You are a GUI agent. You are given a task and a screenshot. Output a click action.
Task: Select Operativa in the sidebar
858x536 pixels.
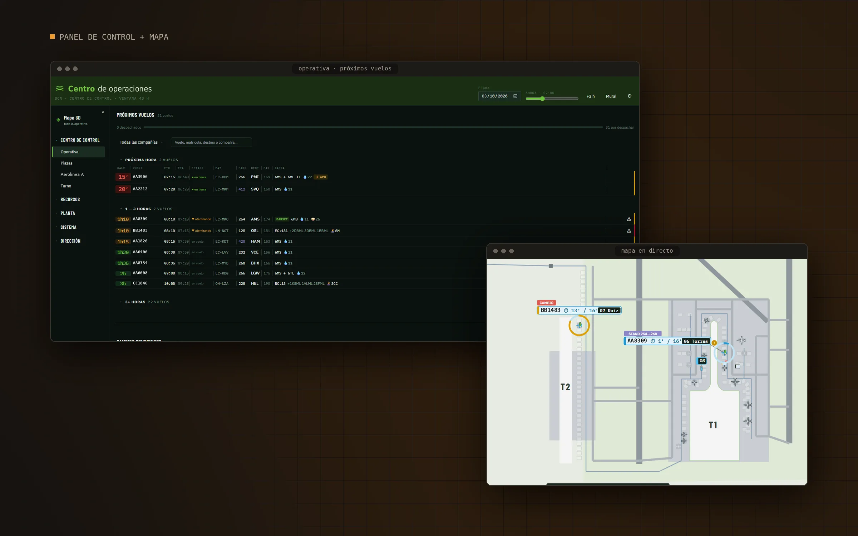[79, 152]
